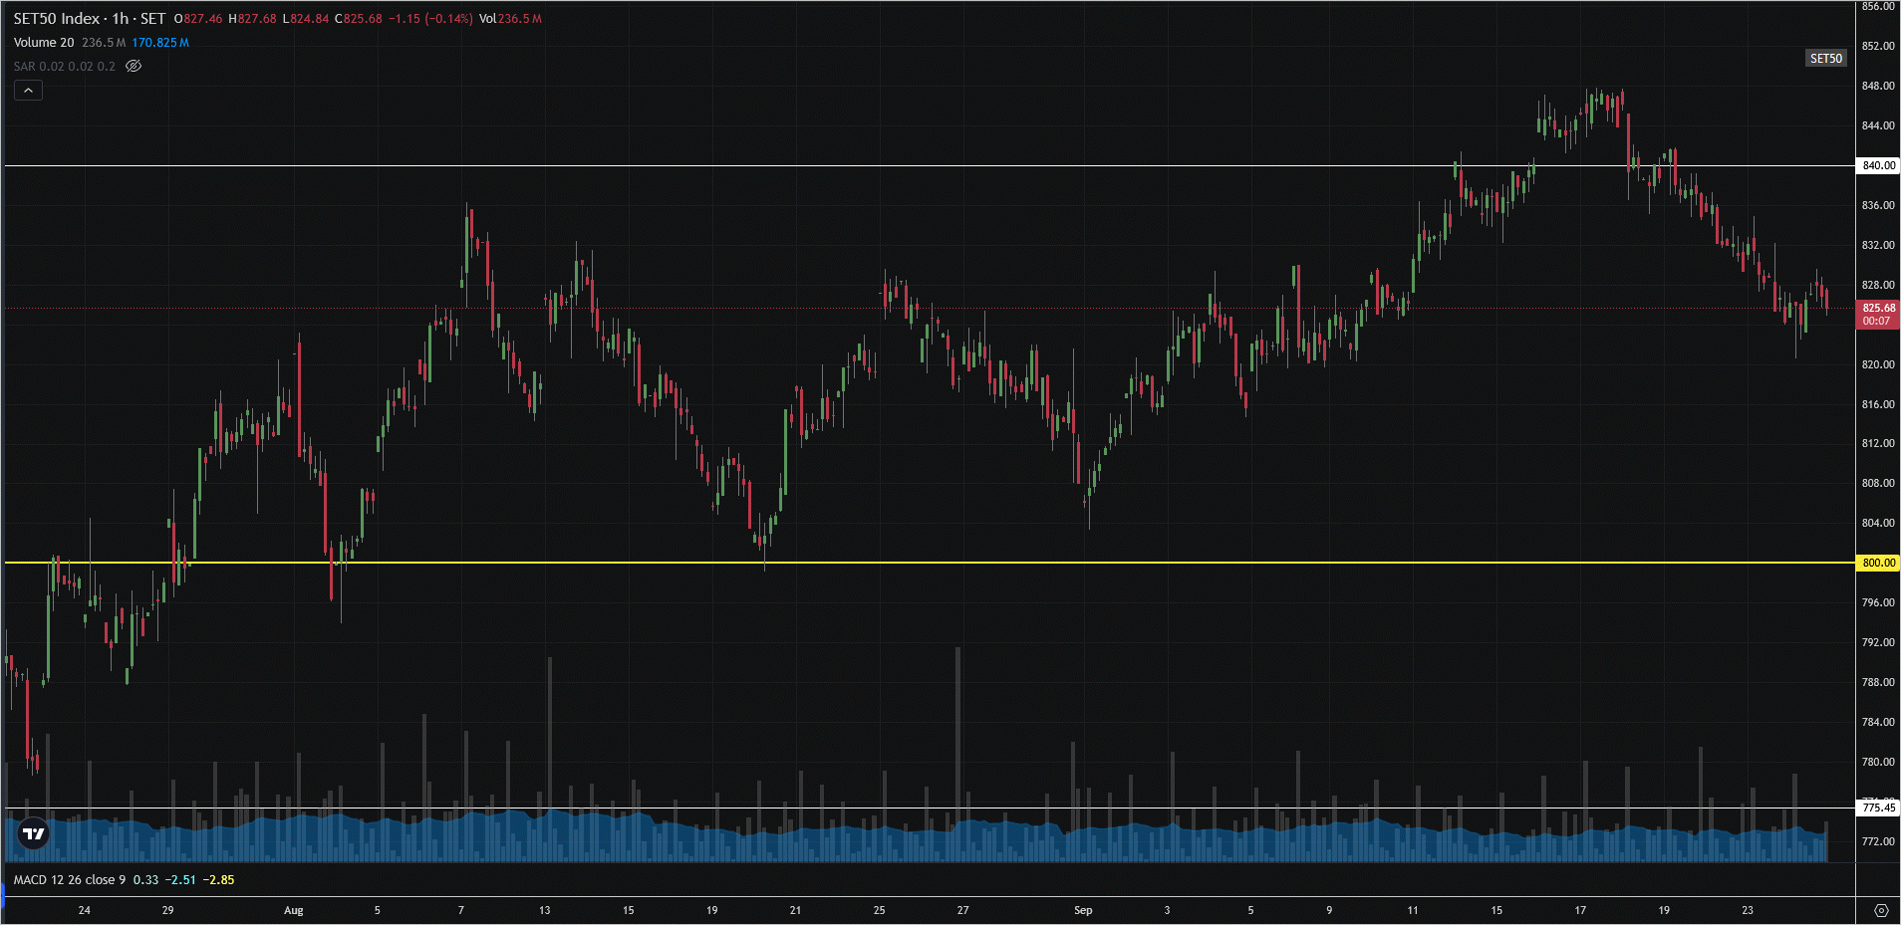Click the Aug label on time axis
Screen dimensions: 1901x925
point(293,910)
